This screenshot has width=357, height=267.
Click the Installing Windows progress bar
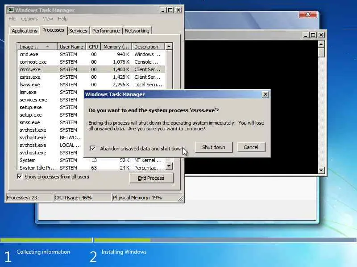225,240
